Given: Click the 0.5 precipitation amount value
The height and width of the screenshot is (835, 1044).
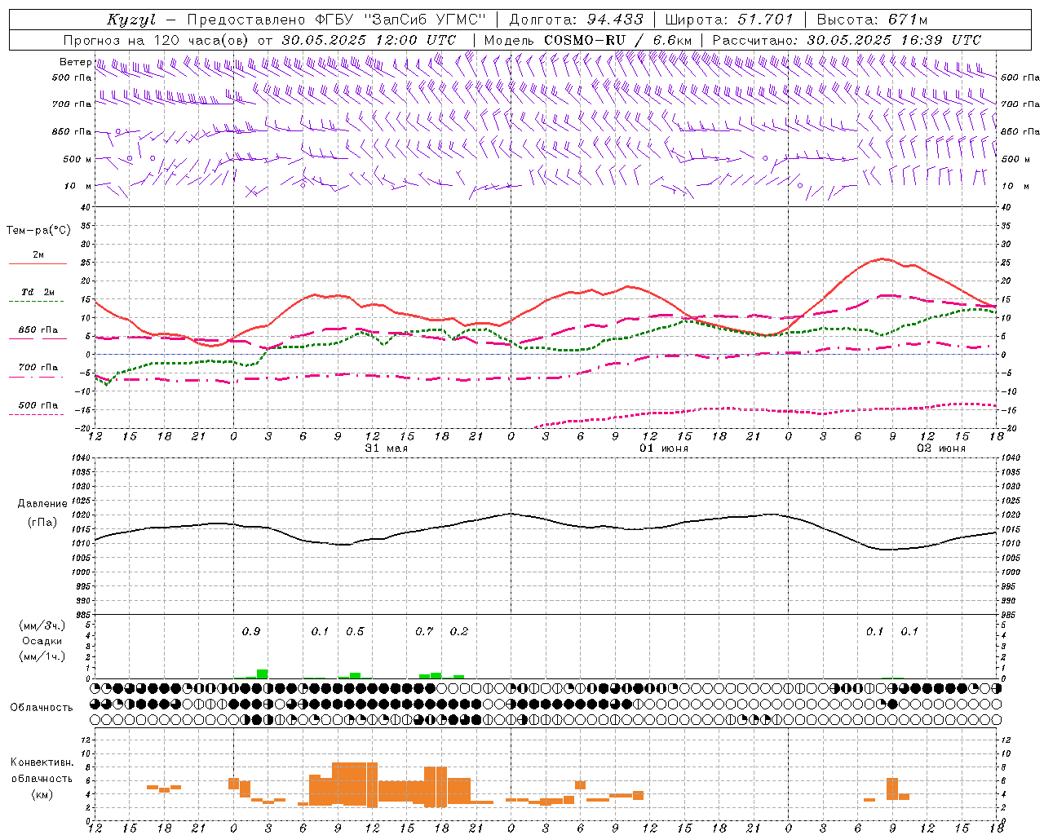Looking at the screenshot, I should 355,631.
